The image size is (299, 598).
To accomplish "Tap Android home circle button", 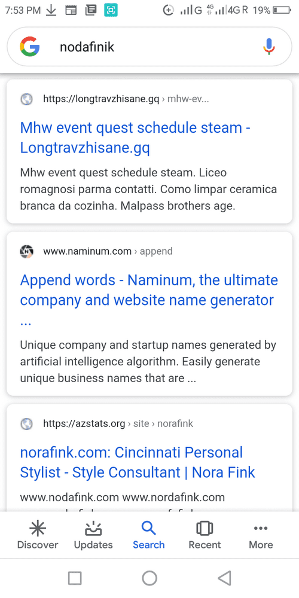I will tap(149, 578).
